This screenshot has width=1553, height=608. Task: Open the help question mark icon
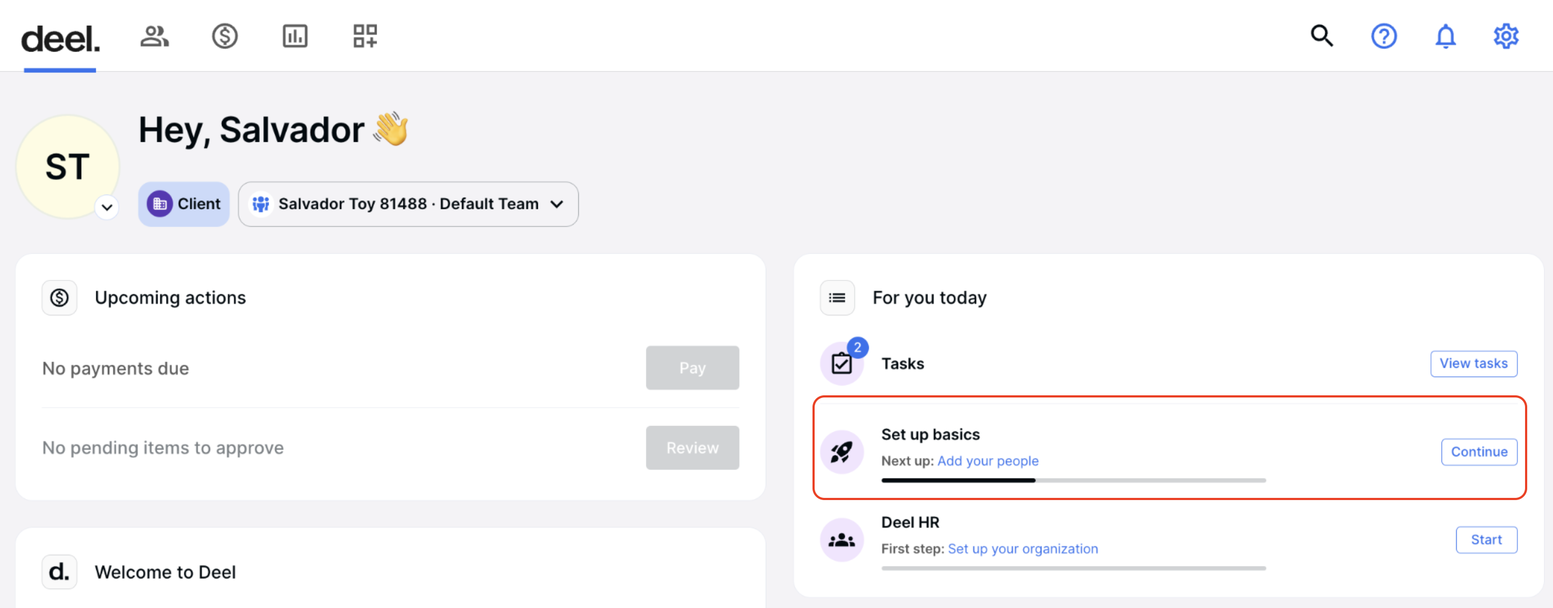coord(1384,36)
